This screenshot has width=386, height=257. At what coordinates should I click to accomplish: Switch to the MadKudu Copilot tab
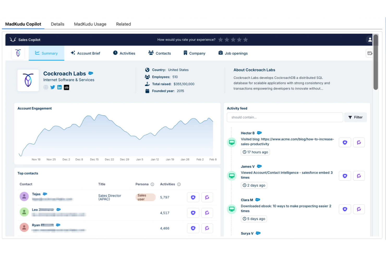[23, 24]
